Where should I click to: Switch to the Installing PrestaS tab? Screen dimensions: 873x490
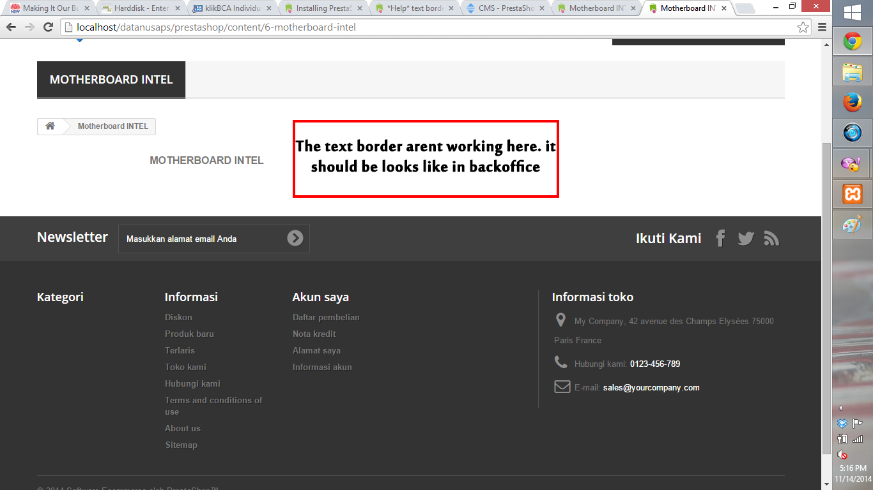pyautogui.click(x=323, y=8)
